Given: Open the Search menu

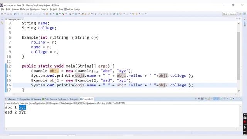Looking at the screenshot, I should click(x=45, y=9).
